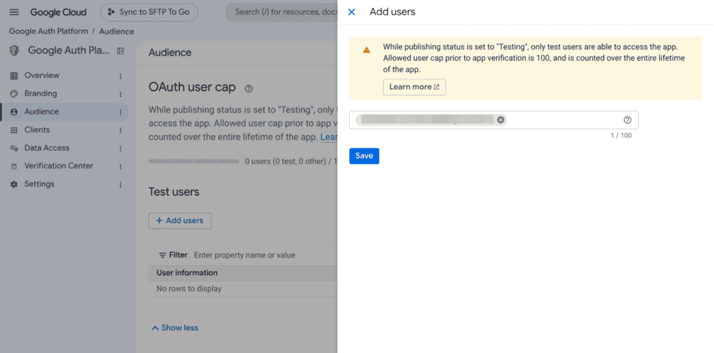Open the Sync to SFTP To Go project picker
Screen dimensions: 714x353
[x=149, y=12]
